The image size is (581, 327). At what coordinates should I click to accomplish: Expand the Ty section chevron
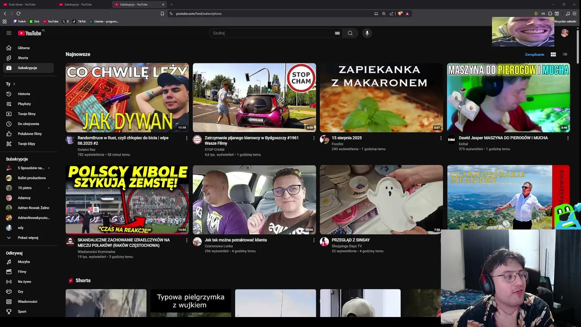click(14, 84)
